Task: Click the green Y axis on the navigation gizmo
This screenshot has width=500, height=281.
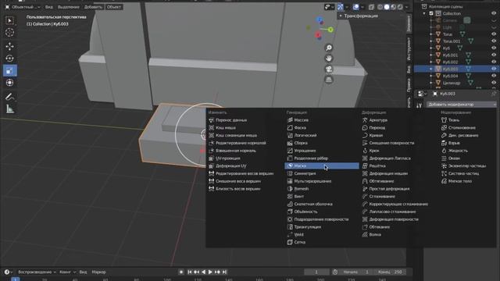Action: pyautogui.click(x=330, y=30)
